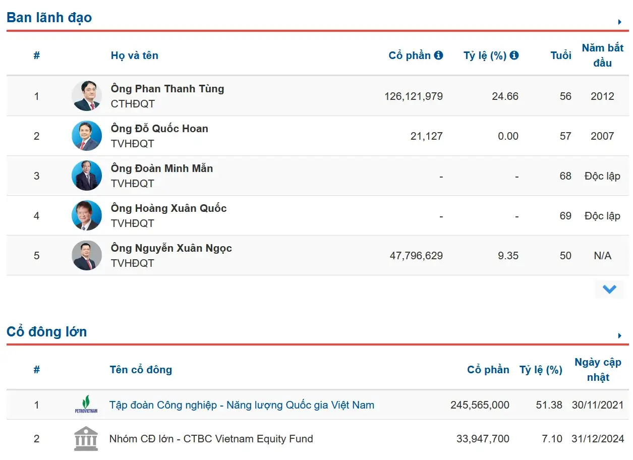Click Nguyễn Xuân Ngọc's profile photo

click(87, 255)
